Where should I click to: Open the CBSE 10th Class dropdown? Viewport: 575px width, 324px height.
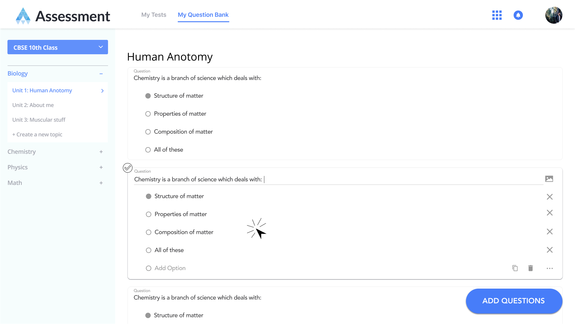click(x=57, y=47)
